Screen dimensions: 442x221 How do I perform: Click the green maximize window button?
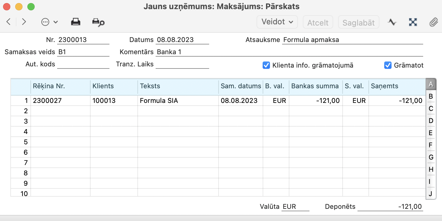31,6
